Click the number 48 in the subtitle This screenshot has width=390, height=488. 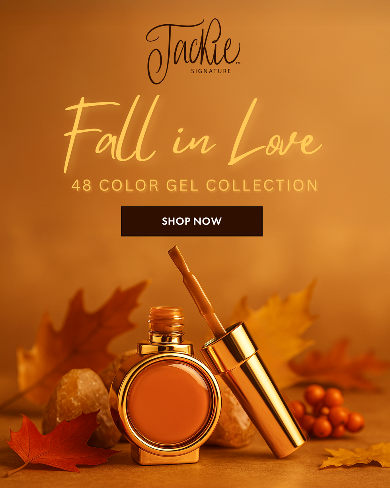click(81, 185)
